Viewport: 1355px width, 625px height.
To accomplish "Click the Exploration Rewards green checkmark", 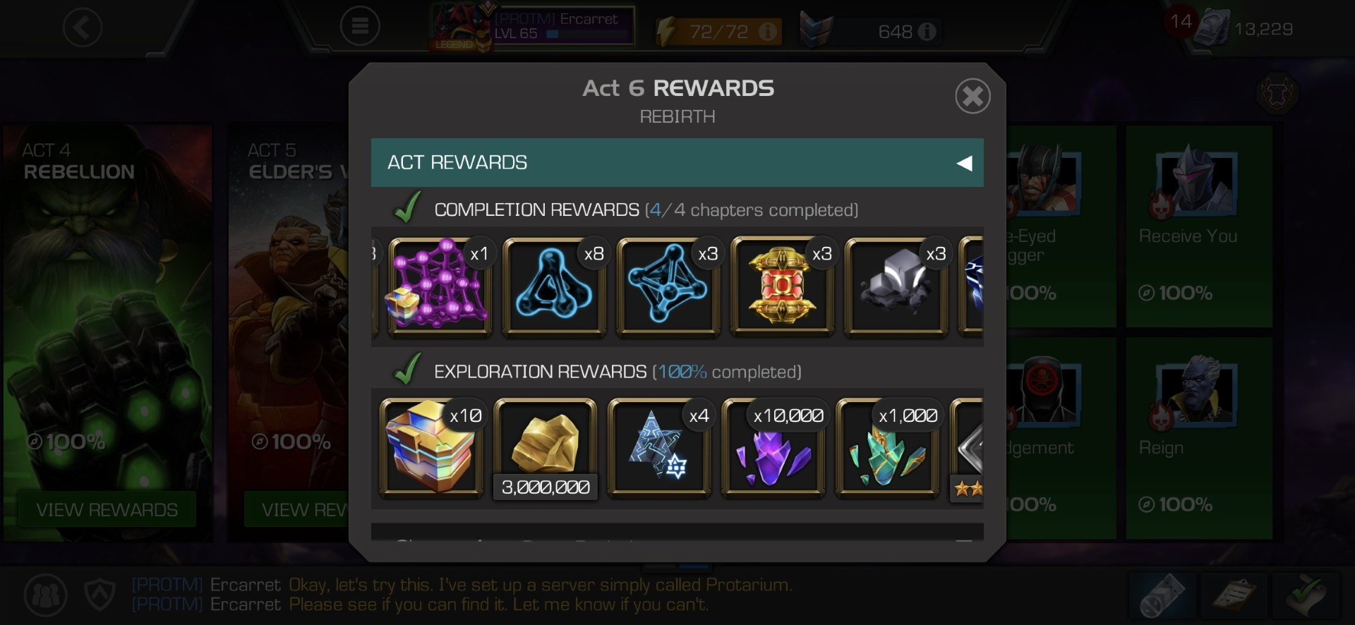I will pos(408,370).
